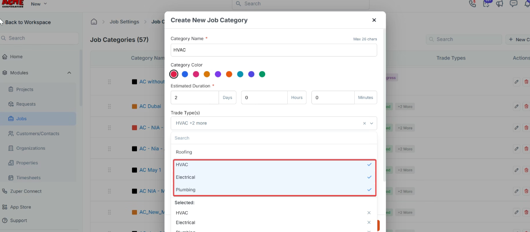Open the announcements megaphone icon

[500, 4]
